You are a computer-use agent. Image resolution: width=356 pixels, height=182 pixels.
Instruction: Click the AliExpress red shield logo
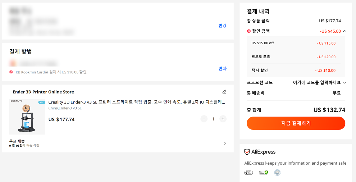(247, 152)
